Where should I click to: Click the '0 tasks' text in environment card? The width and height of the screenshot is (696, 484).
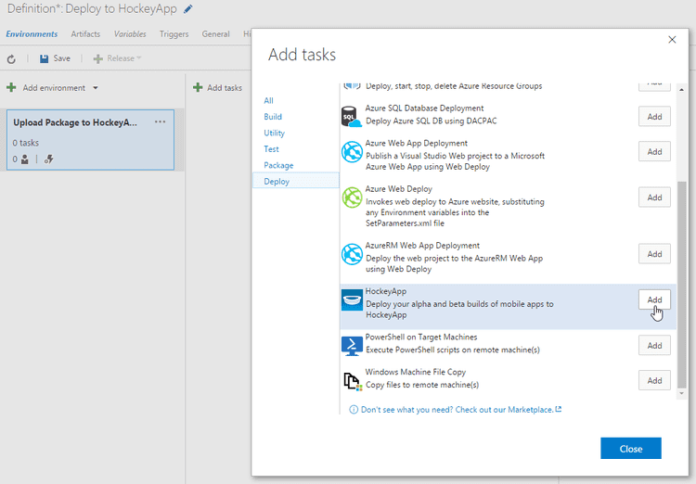coord(26,143)
